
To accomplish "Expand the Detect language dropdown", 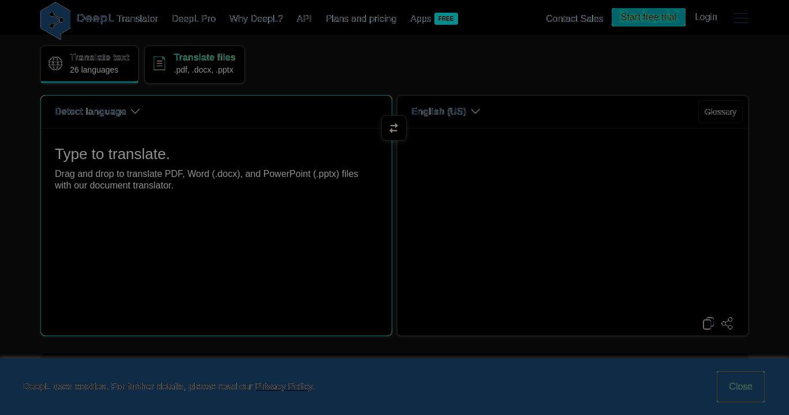I will pyautogui.click(x=98, y=111).
